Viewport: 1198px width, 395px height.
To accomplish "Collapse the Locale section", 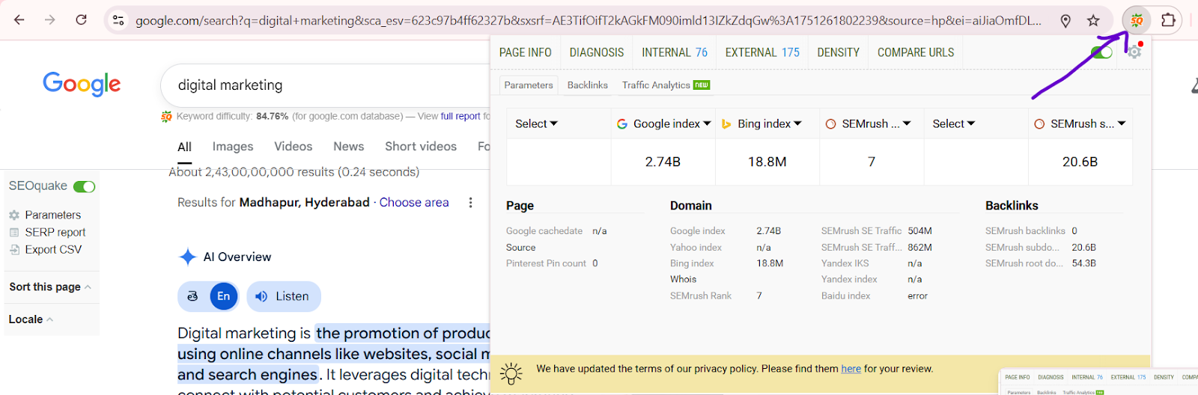I will (x=31, y=319).
